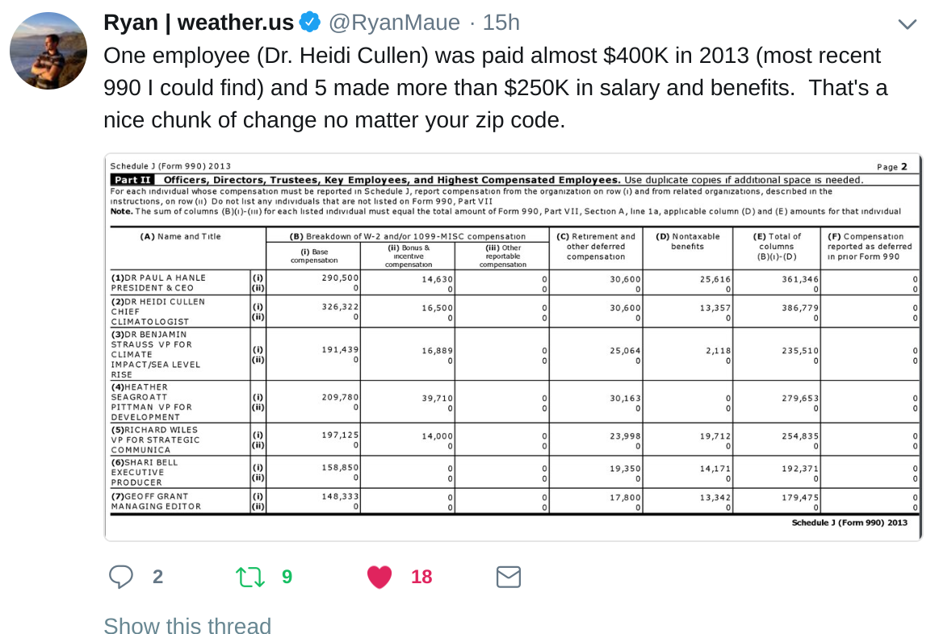Unlike the tweet via red heart icon
Screen dimensions: 935x634
point(379,577)
